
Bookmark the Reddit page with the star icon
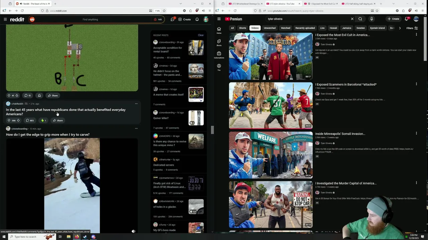coord(164,11)
